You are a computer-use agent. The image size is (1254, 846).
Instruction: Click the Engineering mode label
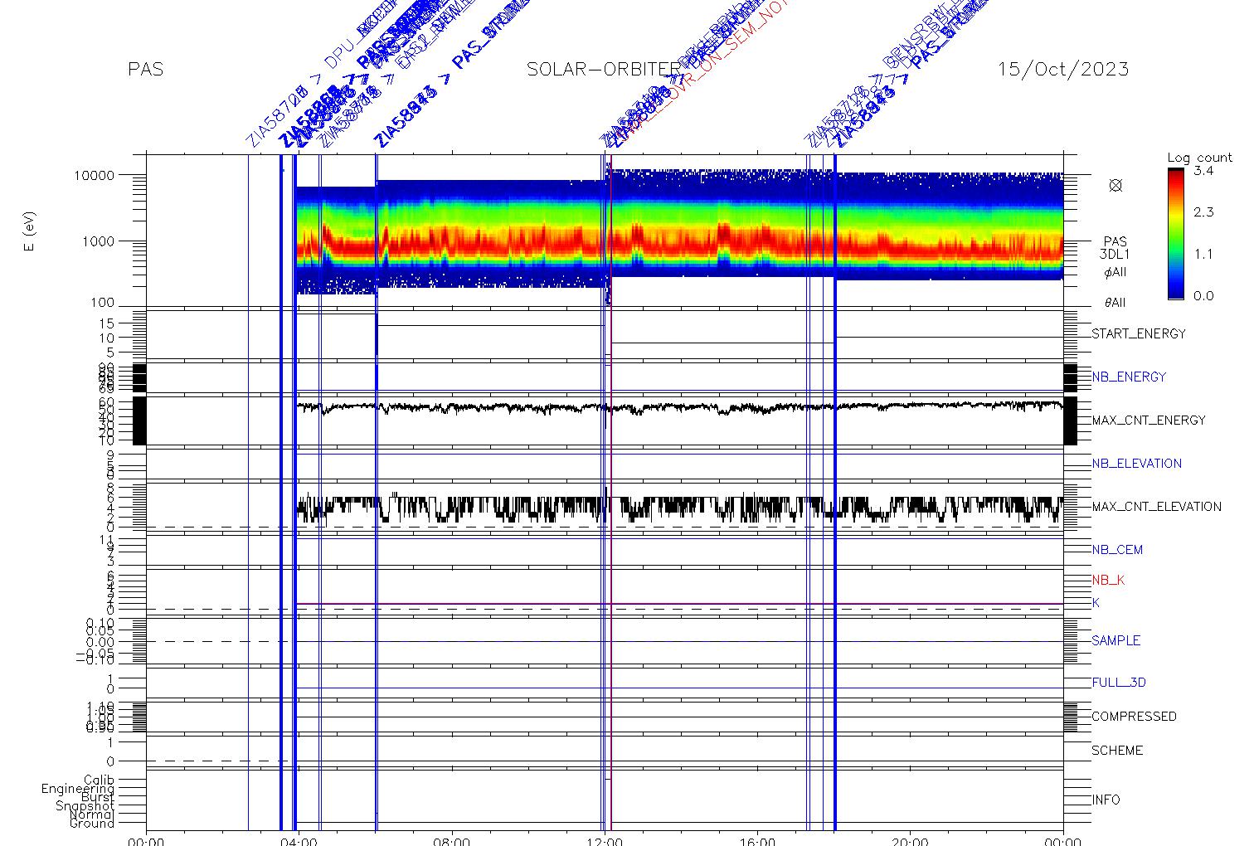click(x=78, y=789)
